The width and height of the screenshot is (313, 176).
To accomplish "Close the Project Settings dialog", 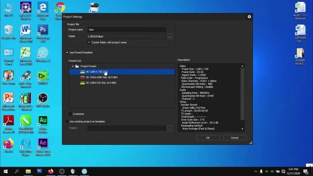I will [x=249, y=17].
